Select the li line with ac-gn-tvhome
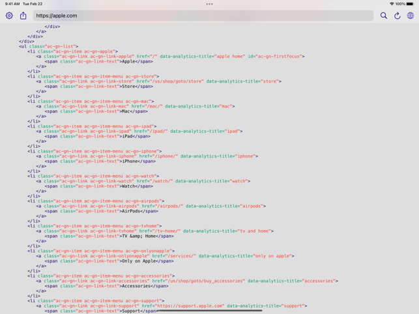419x314 pixels. pyautogui.click(x=94, y=226)
